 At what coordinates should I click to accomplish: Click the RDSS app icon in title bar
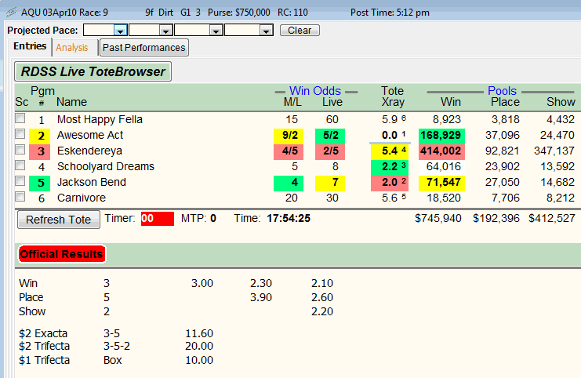click(11, 13)
